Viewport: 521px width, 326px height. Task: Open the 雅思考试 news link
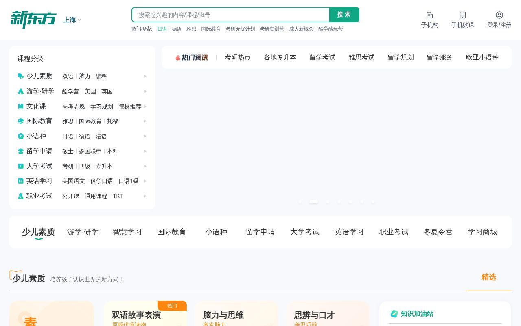pos(361,57)
